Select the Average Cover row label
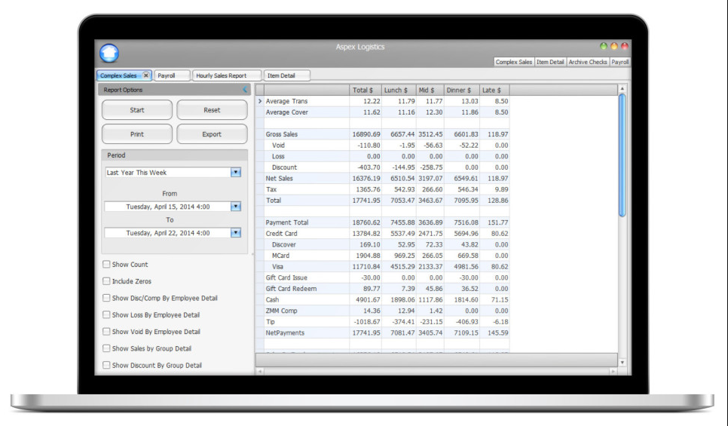The width and height of the screenshot is (728, 426). (287, 112)
